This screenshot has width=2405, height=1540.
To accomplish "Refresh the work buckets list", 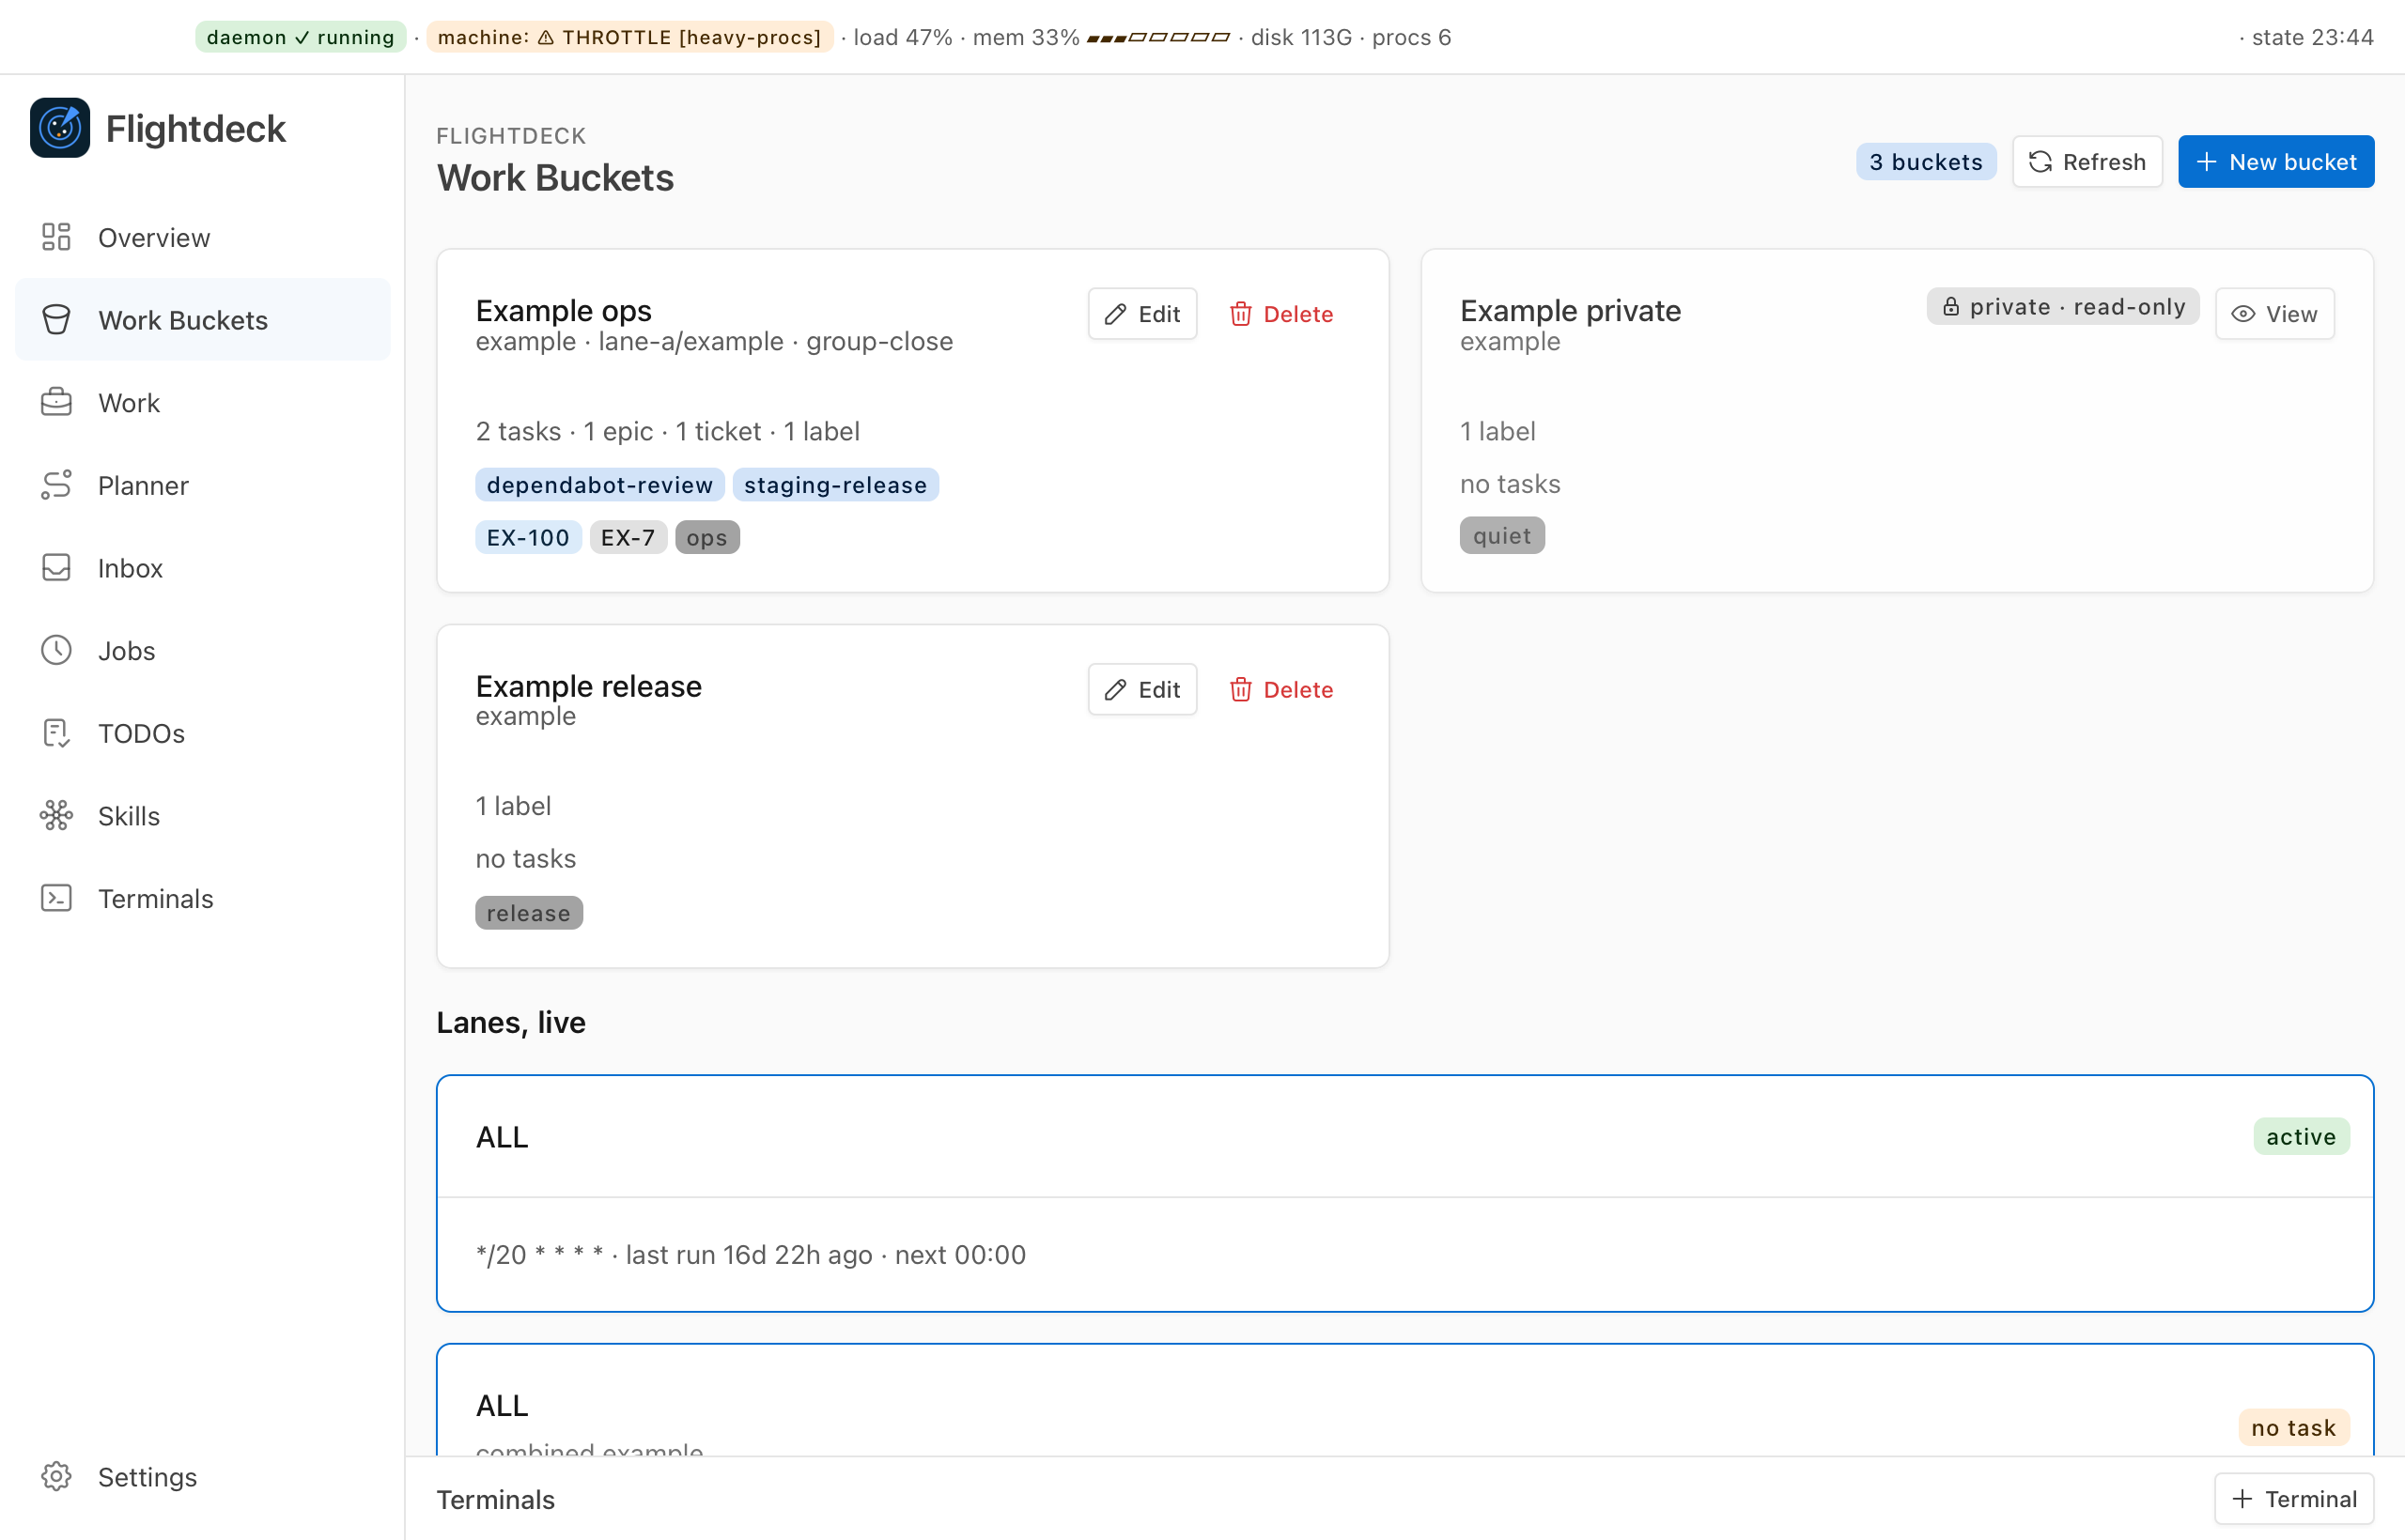I will click(2087, 162).
